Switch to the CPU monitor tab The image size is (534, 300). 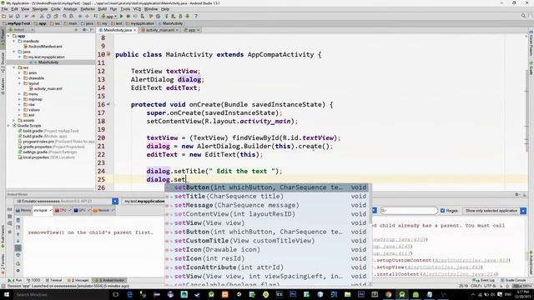coord(62,211)
